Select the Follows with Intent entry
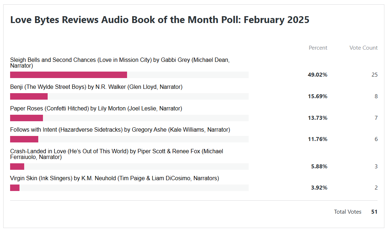Viewport: 388px width, 232px height. (120, 130)
